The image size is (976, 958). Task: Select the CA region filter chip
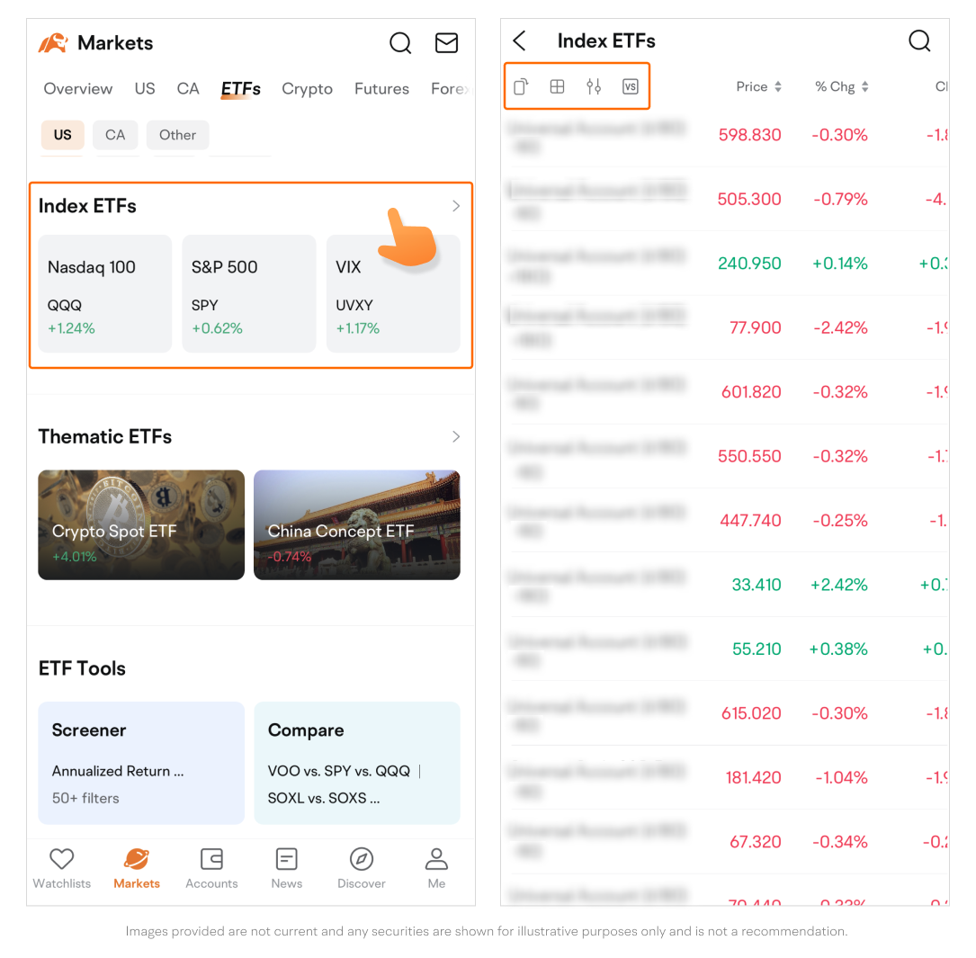pos(115,135)
